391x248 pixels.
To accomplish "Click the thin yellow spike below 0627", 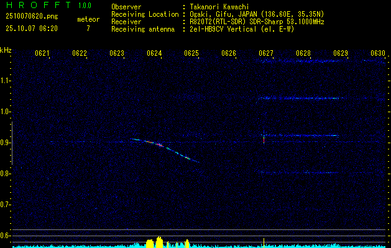I will 264,243.
